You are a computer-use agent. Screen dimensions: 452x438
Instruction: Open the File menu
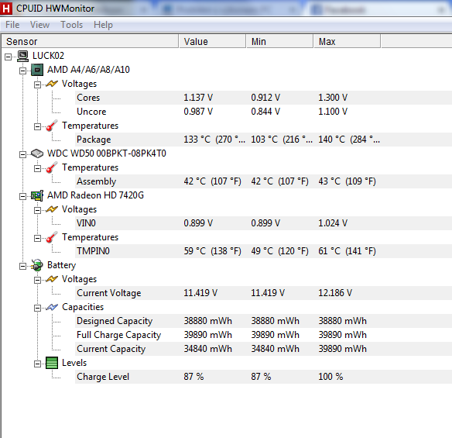[12, 25]
